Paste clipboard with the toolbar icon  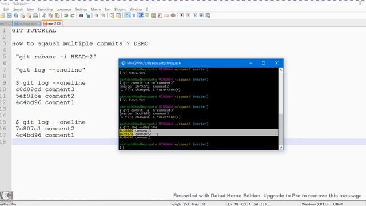point(57,15)
